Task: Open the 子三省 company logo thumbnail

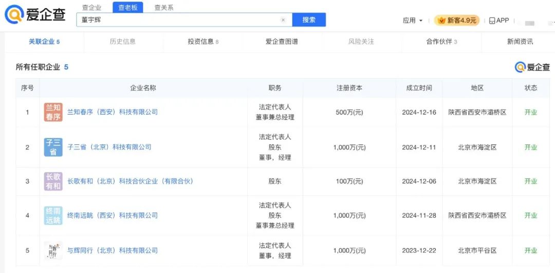Action: [53, 148]
